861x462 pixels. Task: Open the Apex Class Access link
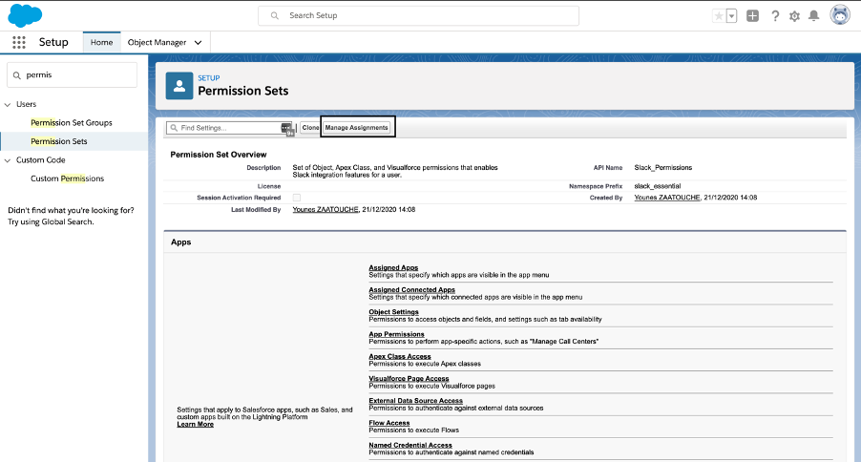400,356
